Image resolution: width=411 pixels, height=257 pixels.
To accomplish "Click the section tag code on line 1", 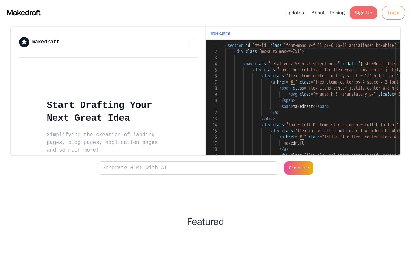I will (312, 45).
